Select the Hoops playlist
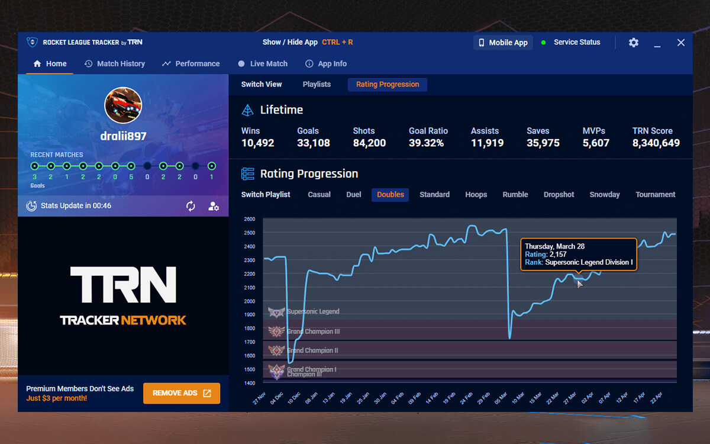This screenshot has width=710, height=444. (476, 194)
